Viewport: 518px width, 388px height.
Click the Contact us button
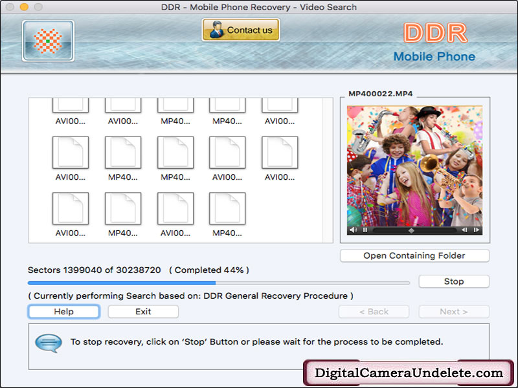(x=241, y=30)
